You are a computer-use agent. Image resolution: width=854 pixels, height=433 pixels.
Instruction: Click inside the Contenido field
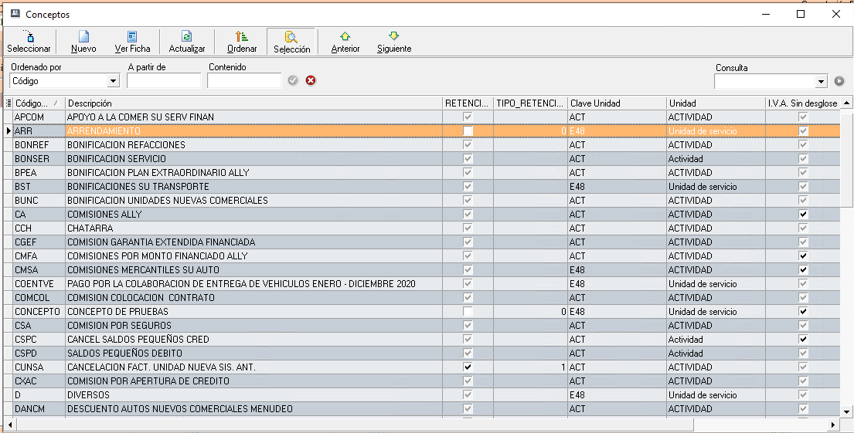[x=244, y=80]
